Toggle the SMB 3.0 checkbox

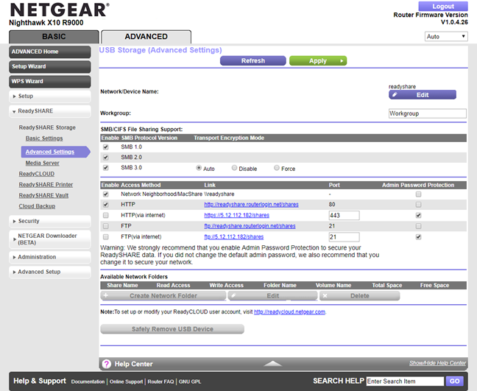105,168
